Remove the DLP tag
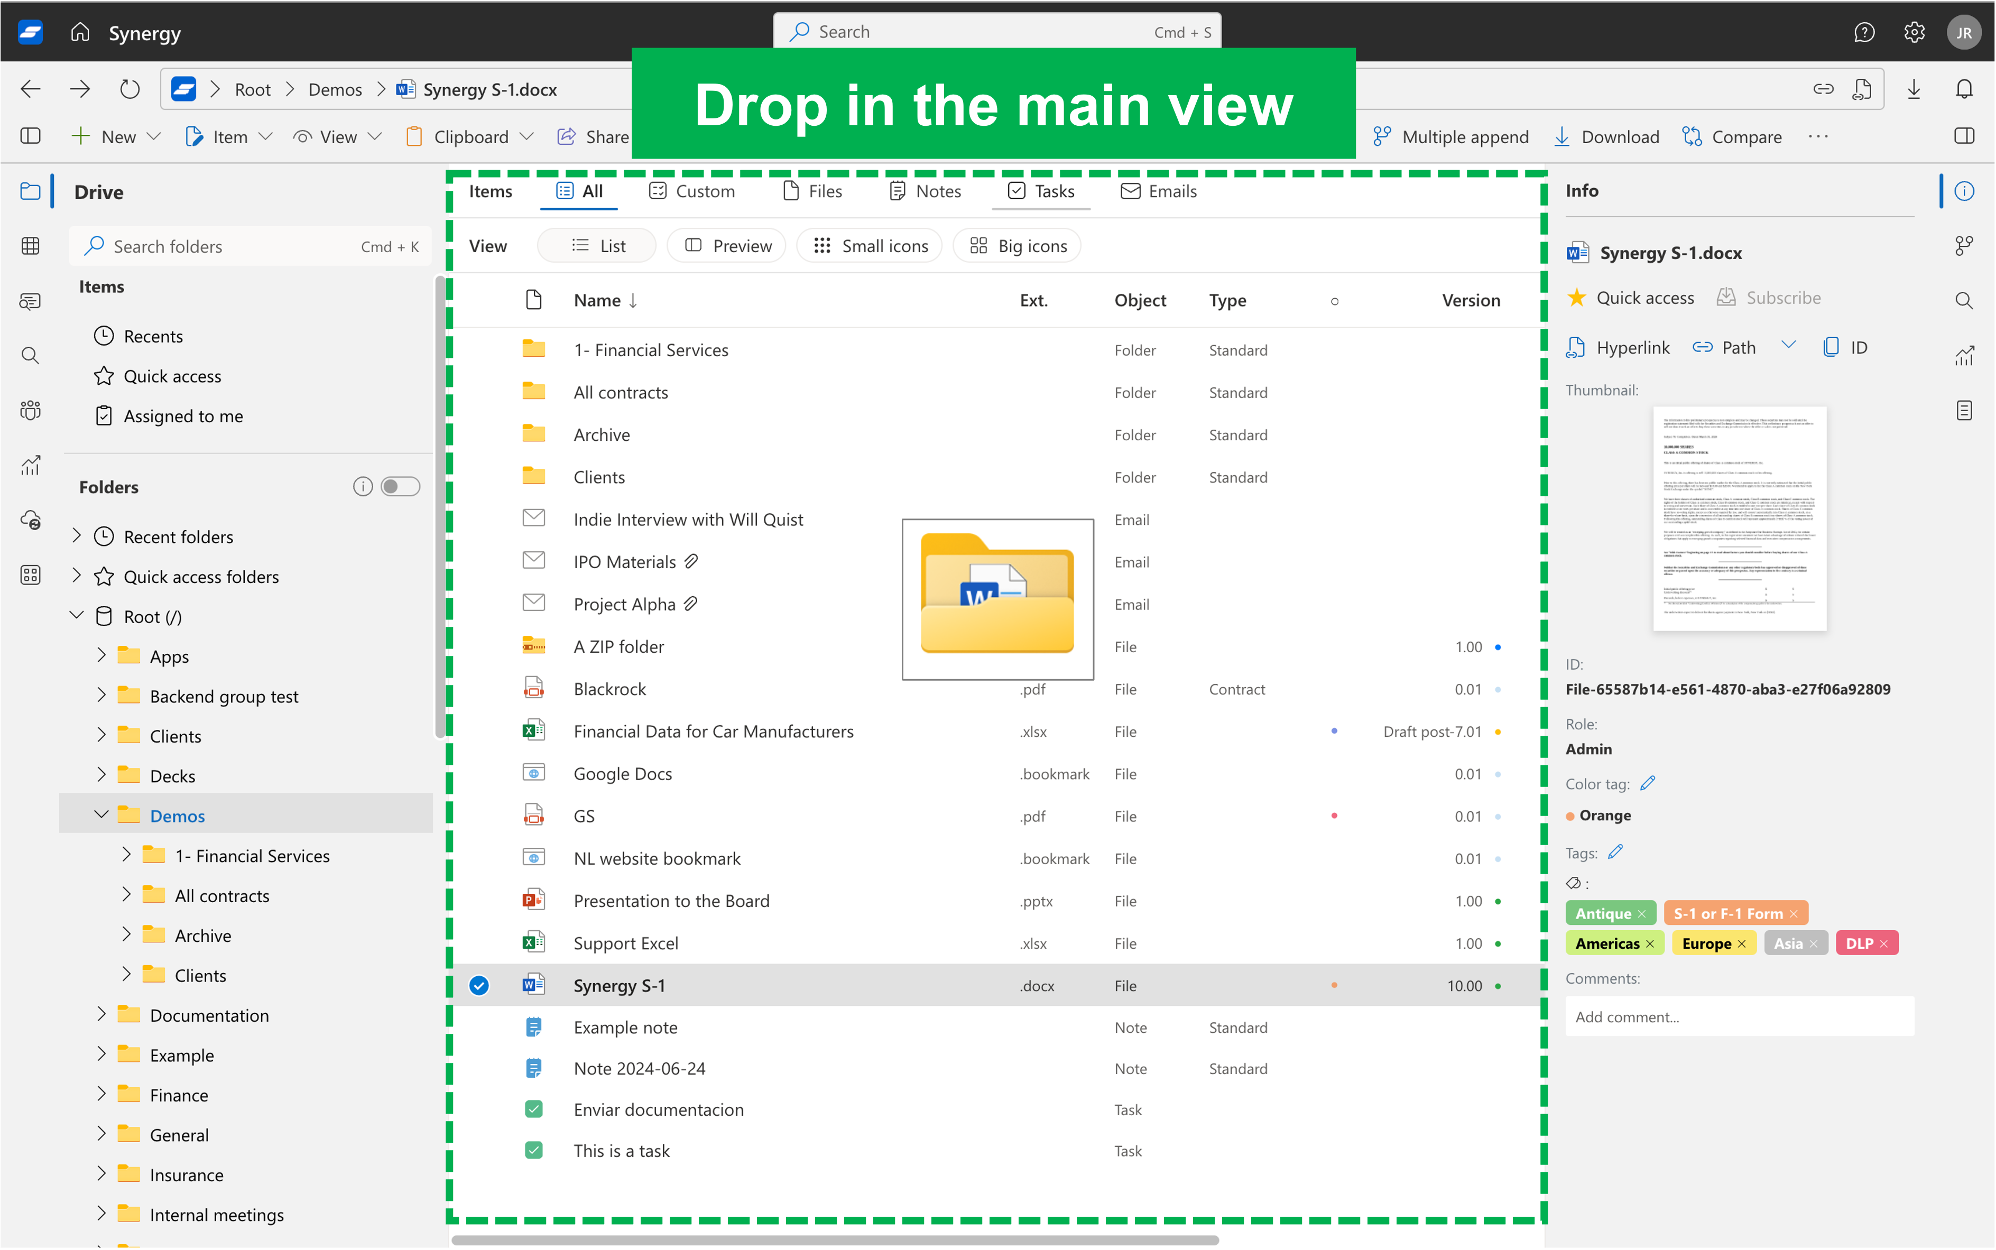This screenshot has height=1250, width=1996. 1884,943
